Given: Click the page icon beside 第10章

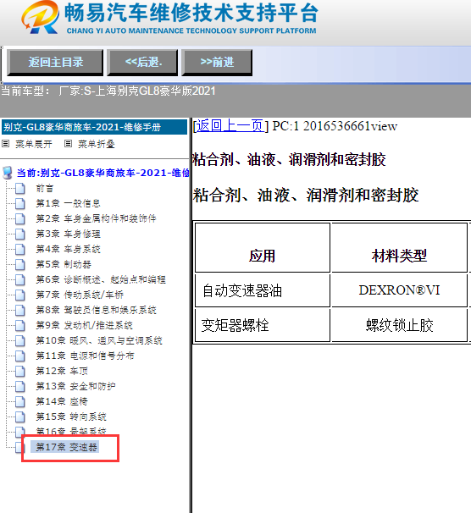Looking at the screenshot, I should click(x=20, y=340).
